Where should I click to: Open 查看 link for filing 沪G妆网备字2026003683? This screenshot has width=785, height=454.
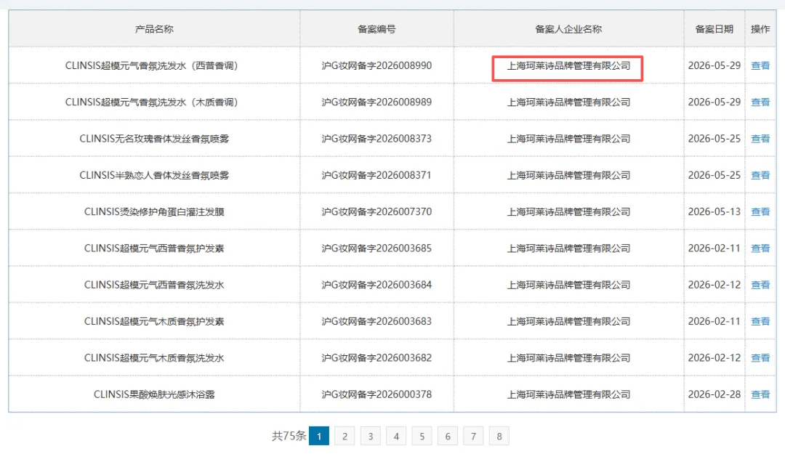pyautogui.click(x=760, y=321)
